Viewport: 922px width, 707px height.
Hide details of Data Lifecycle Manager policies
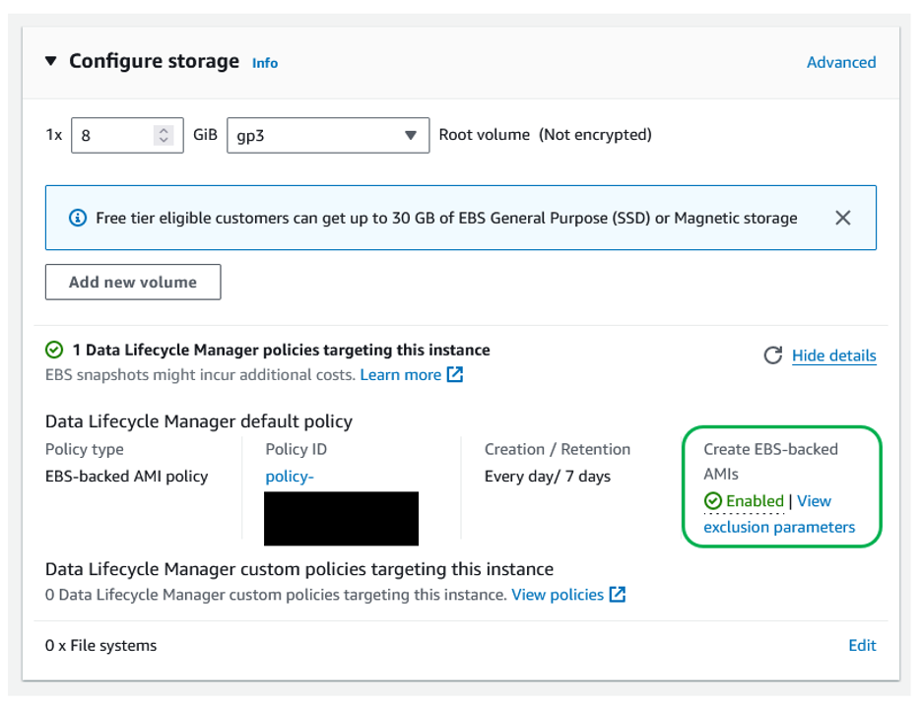(833, 355)
